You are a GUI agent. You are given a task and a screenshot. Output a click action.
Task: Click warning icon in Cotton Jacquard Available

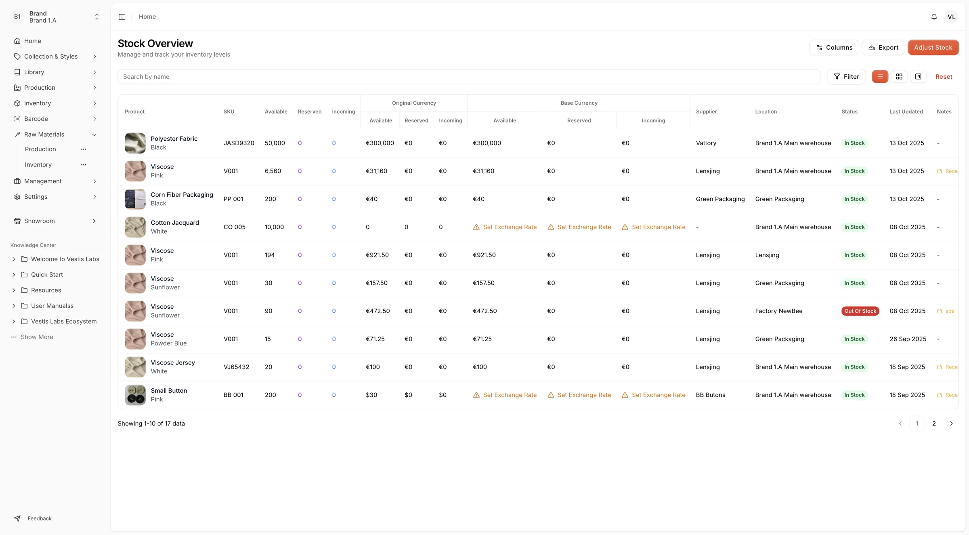[476, 227]
